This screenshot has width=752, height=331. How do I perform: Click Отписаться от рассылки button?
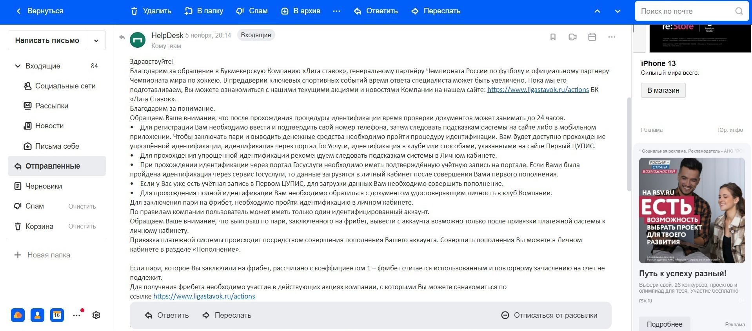pos(549,315)
